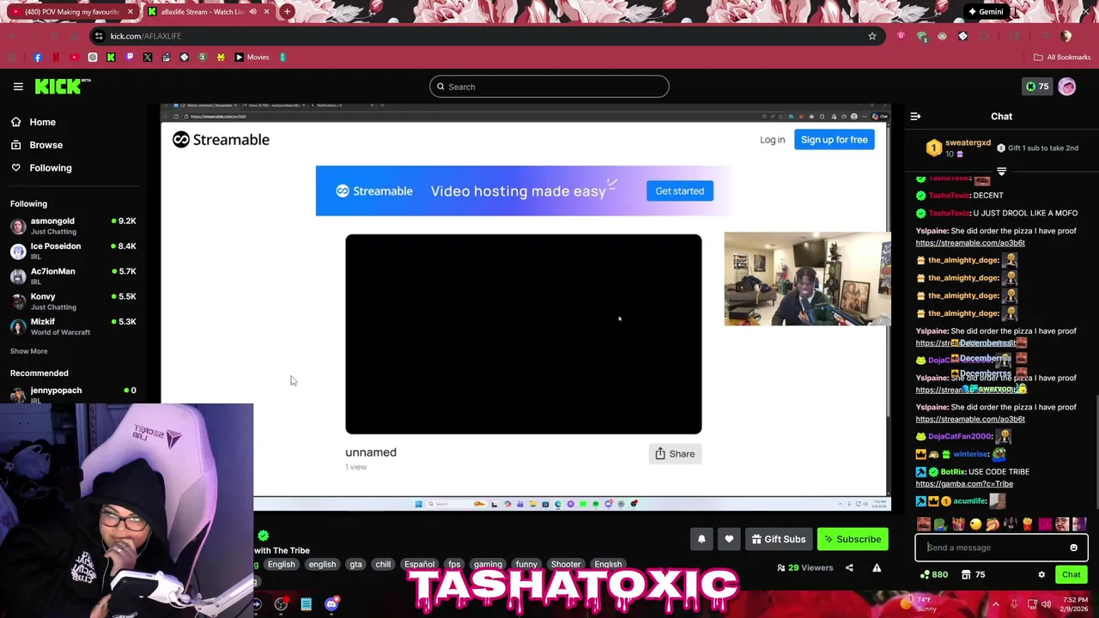Image resolution: width=1099 pixels, height=618 pixels.
Task: Select the gaming tag
Action: click(488, 565)
